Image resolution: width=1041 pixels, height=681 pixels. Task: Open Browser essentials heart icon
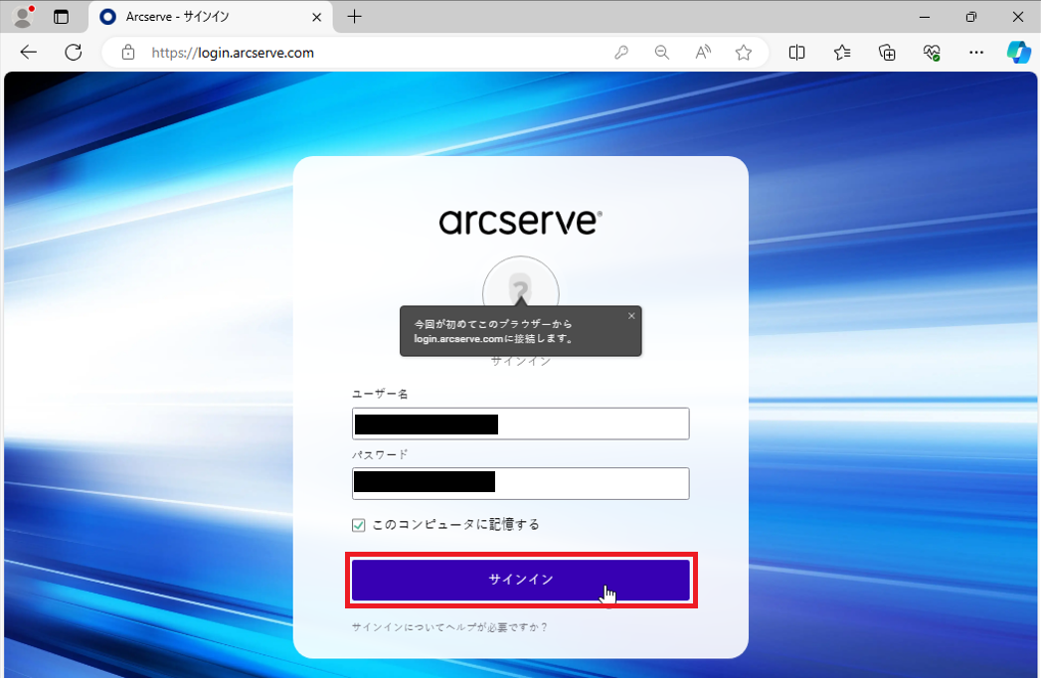tap(932, 53)
